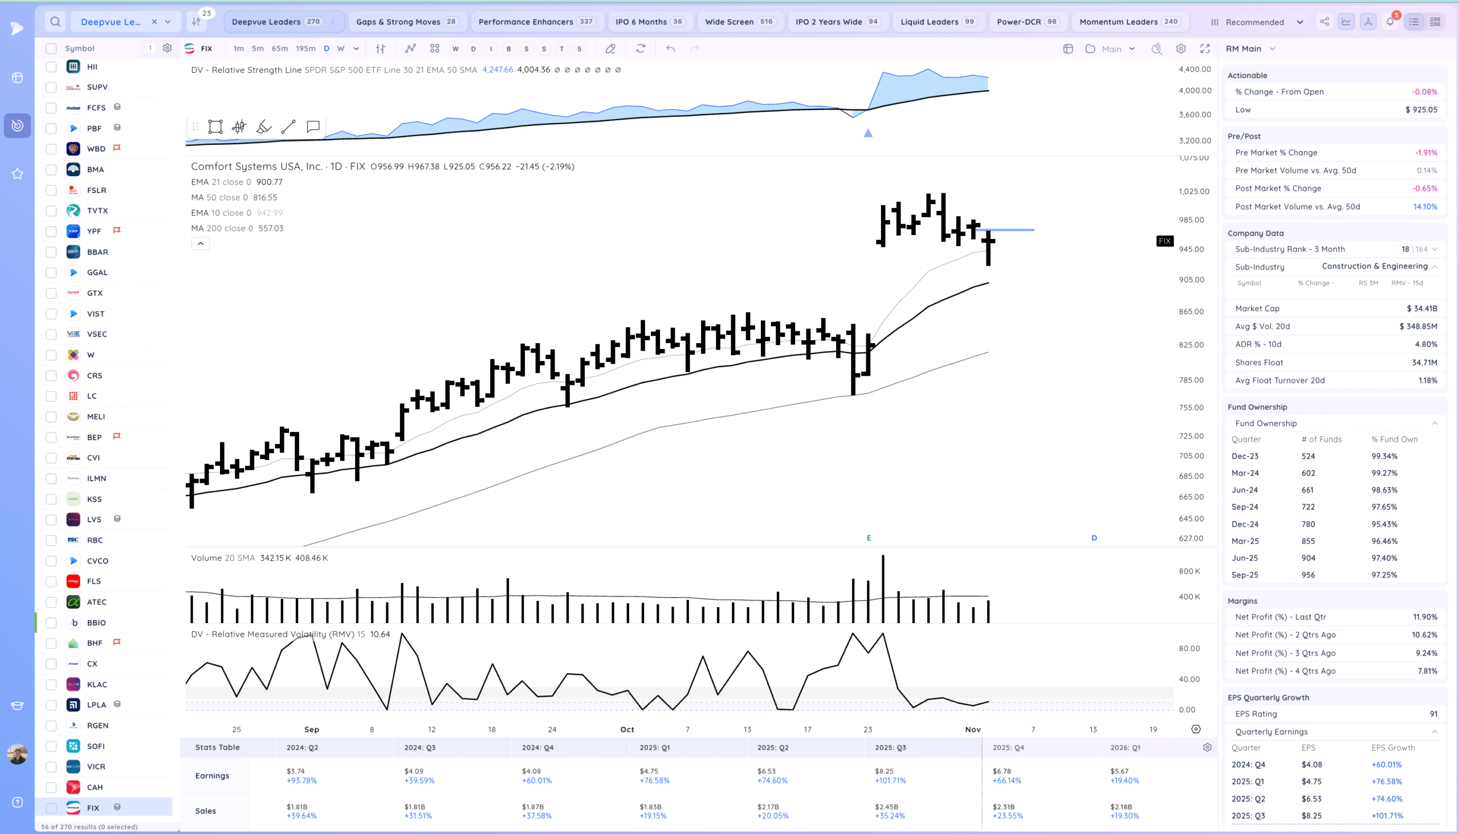The height and width of the screenshot is (834, 1459).
Task: Enter fullscreen chart mode
Action: click(x=1205, y=48)
